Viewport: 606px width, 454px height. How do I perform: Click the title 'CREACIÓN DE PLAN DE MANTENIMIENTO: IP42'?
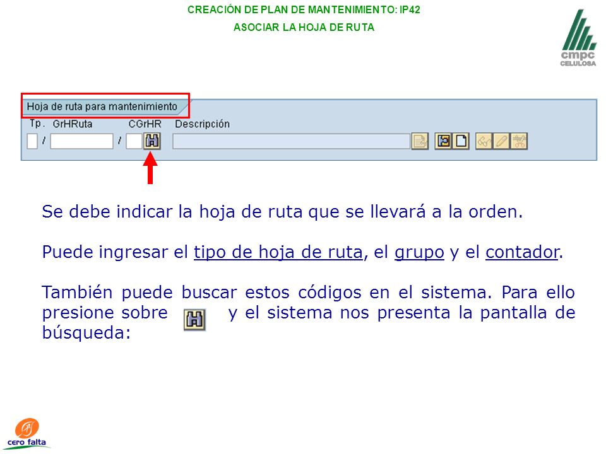click(304, 9)
